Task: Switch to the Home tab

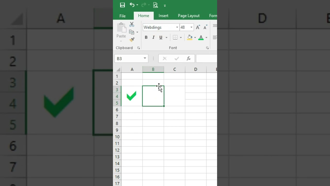Action: pyautogui.click(x=144, y=16)
